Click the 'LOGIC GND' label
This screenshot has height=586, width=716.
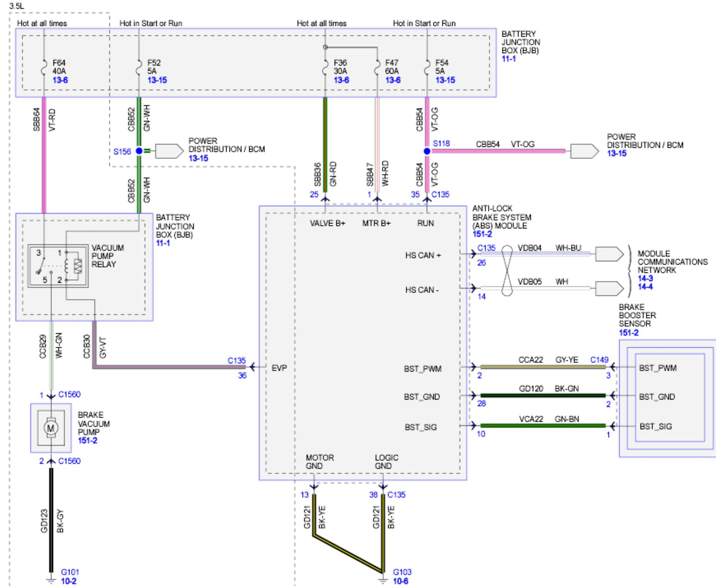[x=386, y=462]
